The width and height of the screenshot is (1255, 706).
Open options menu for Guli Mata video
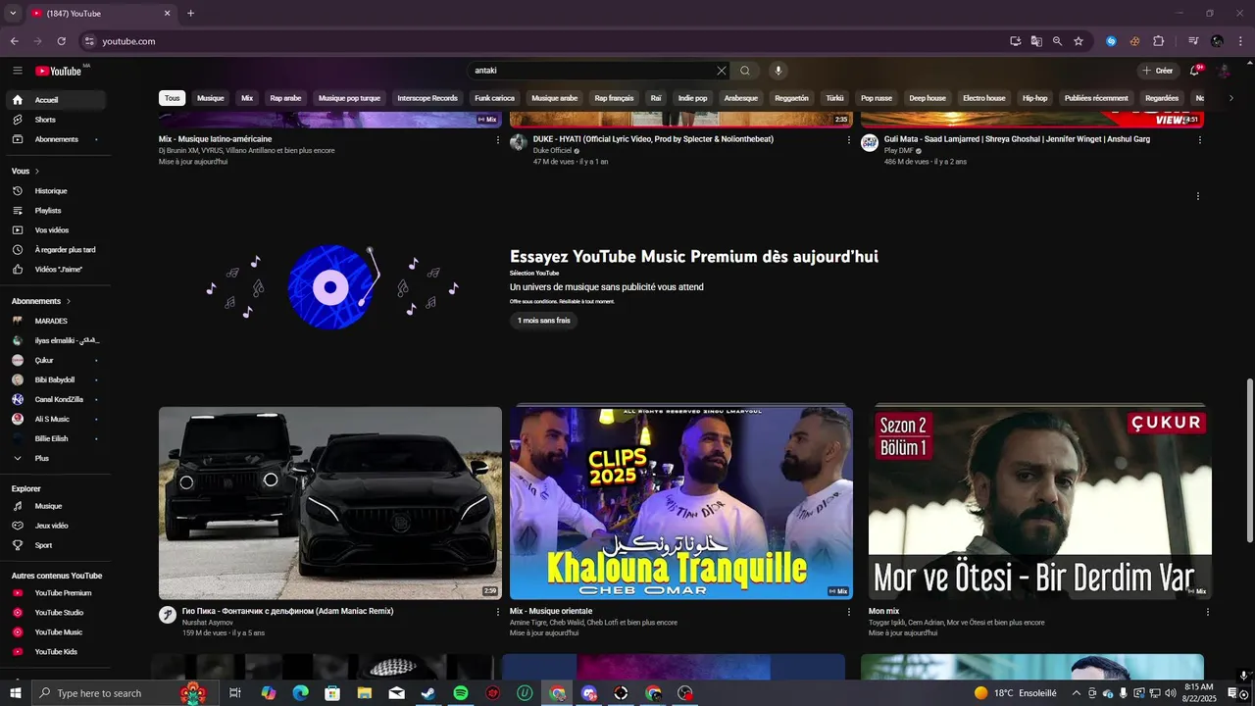pyautogui.click(x=1199, y=140)
